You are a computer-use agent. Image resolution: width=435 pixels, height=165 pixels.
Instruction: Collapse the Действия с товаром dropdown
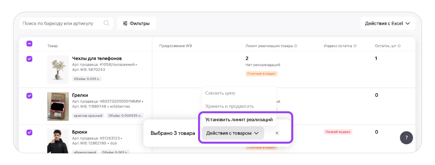coord(233,133)
